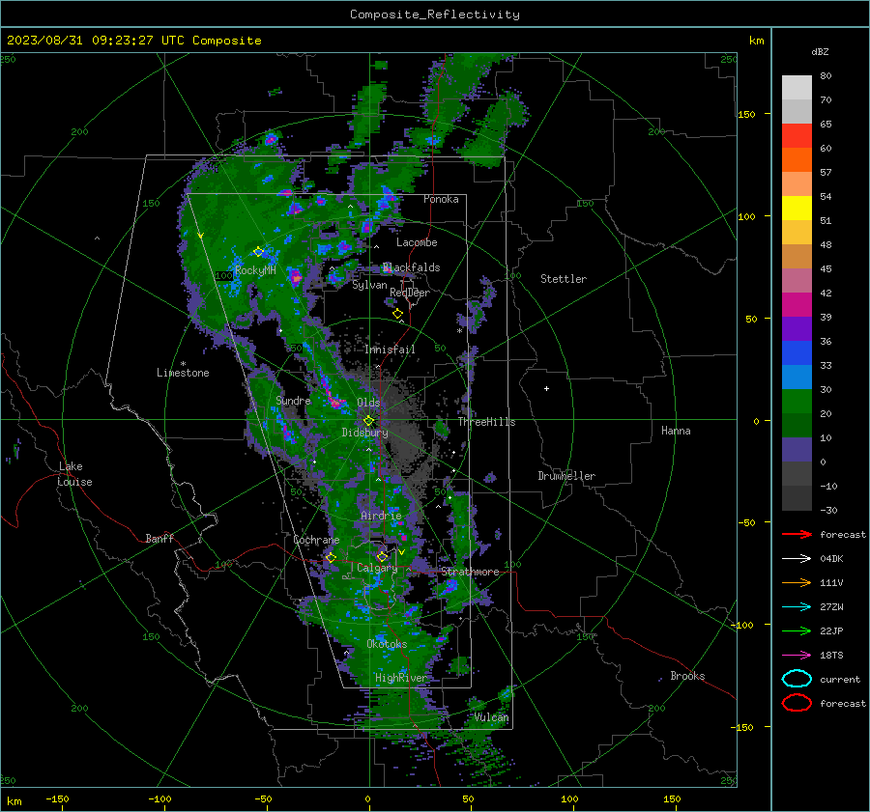This screenshot has height=812, width=870.
Task: Click the Sylvan label
Action: 369,285
